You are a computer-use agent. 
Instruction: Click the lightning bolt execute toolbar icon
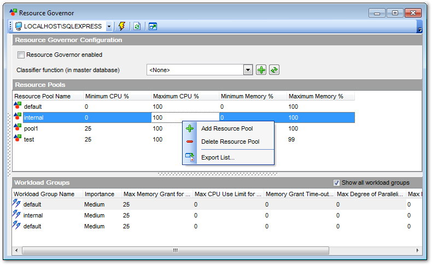[x=122, y=26]
